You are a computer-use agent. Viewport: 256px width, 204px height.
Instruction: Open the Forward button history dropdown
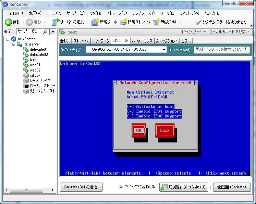pos(44,22)
